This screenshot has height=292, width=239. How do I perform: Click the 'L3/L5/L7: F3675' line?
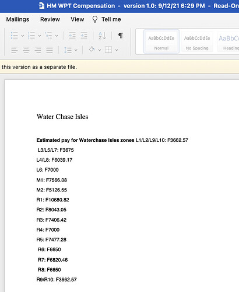coord(55,150)
